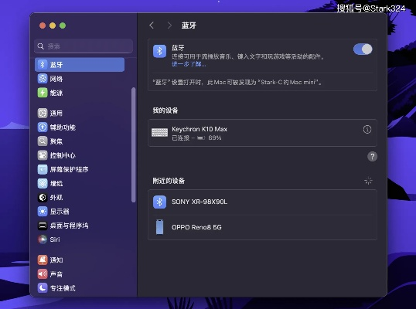Open Screen Saver (屏幕保护程序) settings
The height and width of the screenshot is (309, 416).
80,169
